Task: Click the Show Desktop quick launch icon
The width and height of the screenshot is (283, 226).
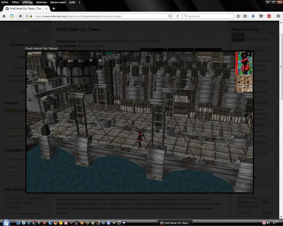Action: click(x=18, y=223)
